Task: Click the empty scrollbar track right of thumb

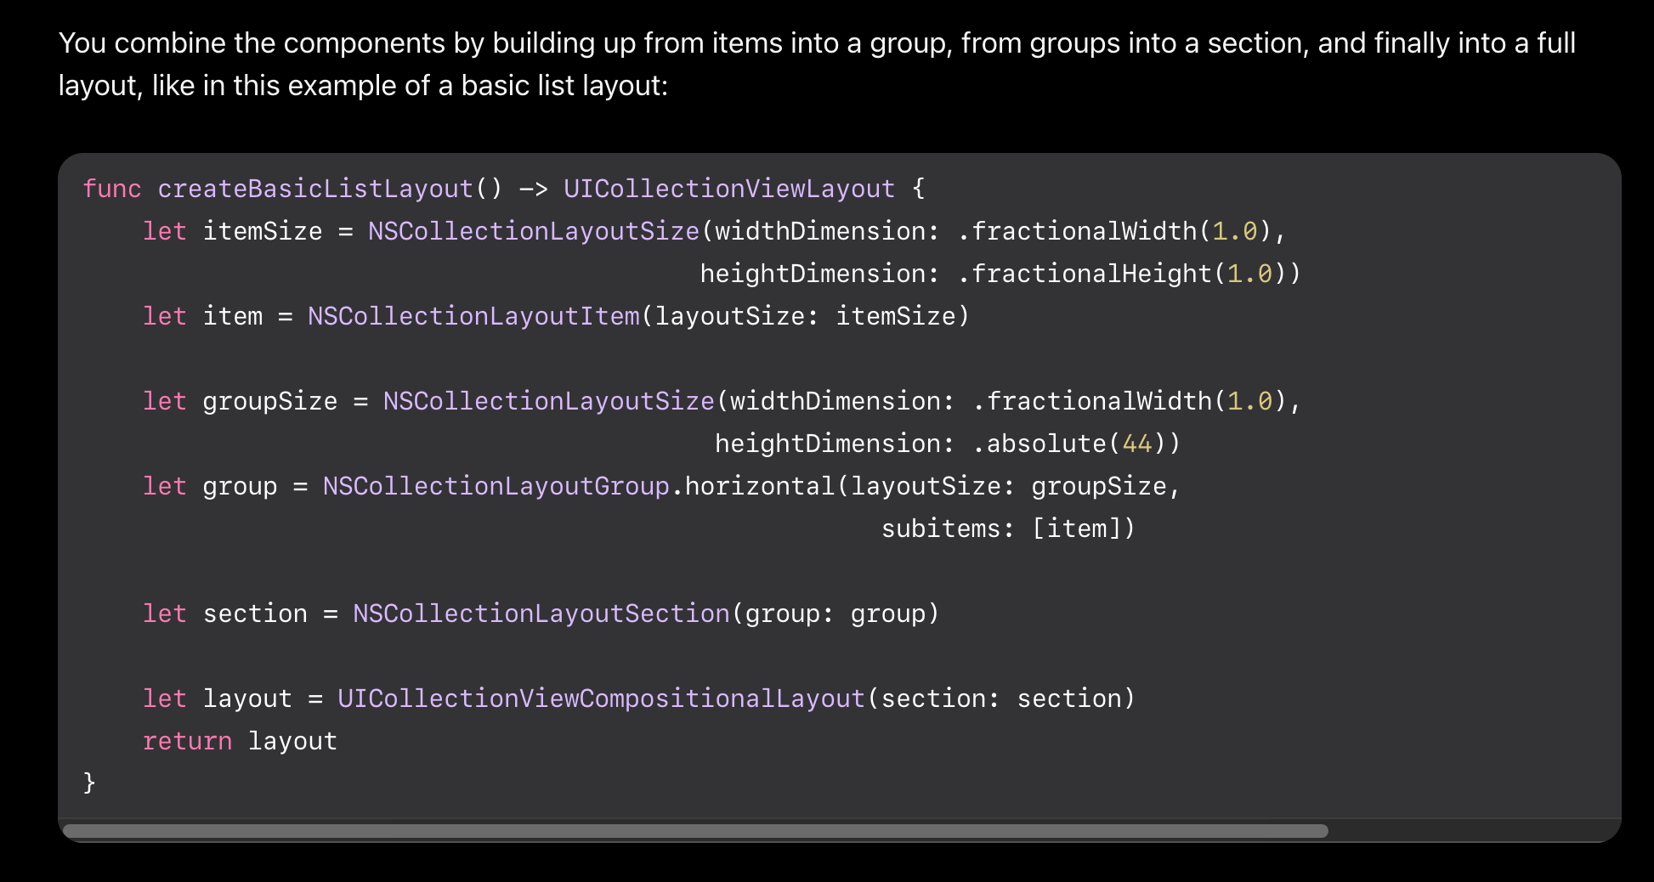Action: click(x=1470, y=831)
